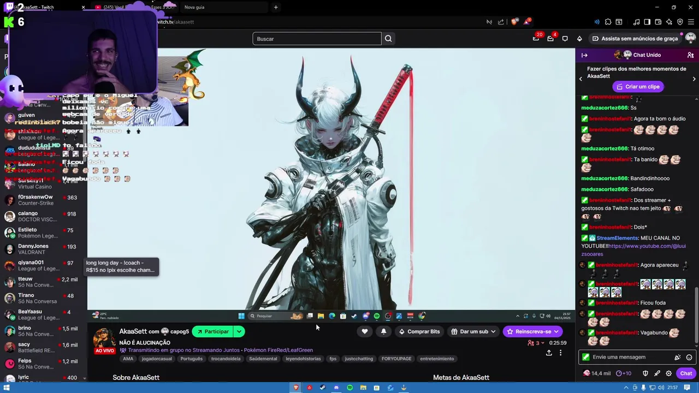
Task: Click the purple Chat send button
Action: pos(686,373)
